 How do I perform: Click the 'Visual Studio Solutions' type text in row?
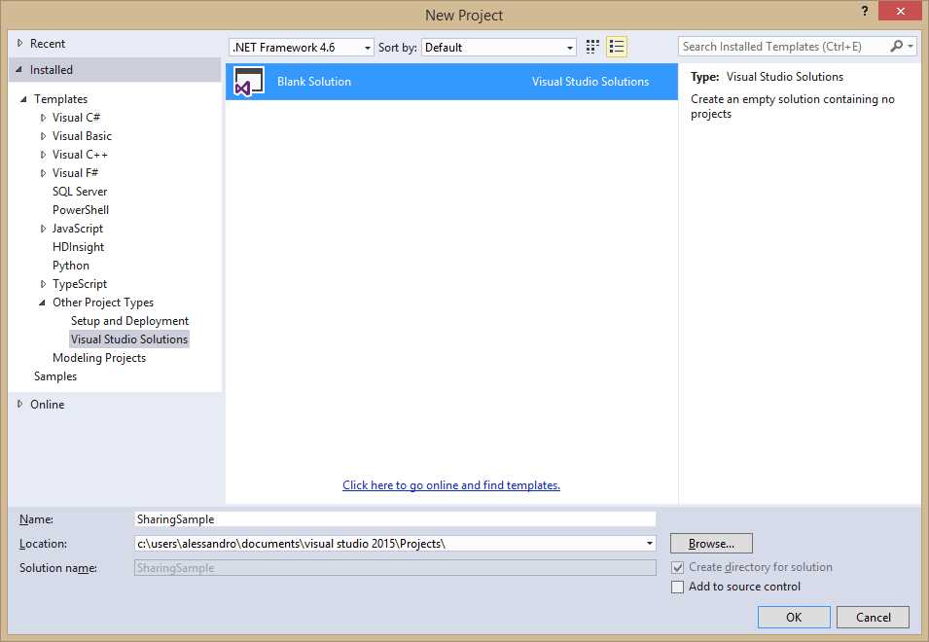[590, 82]
